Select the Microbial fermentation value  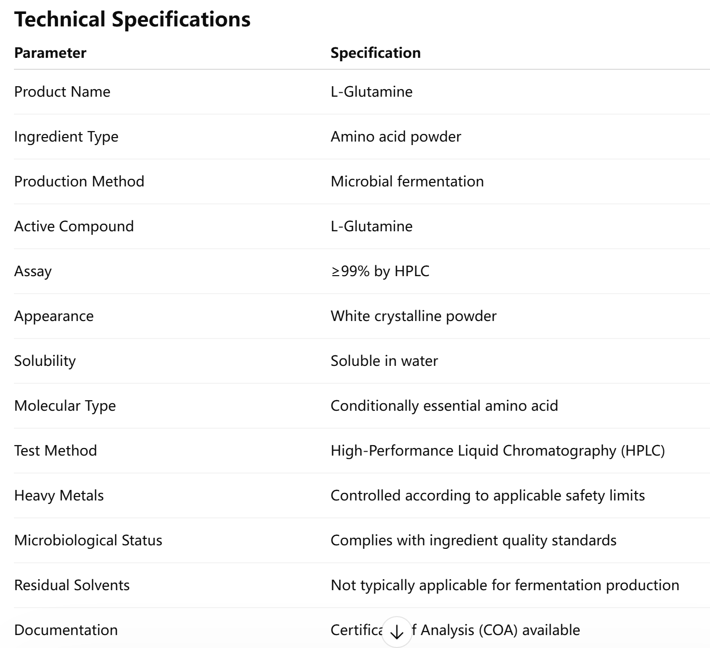point(407,181)
